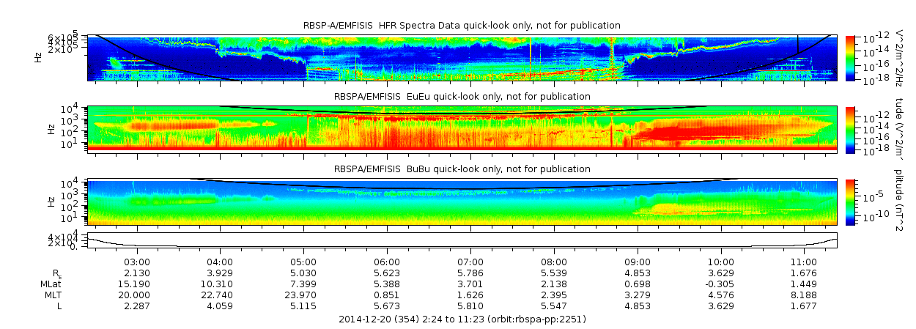Image resolution: width=916 pixels, height=329 pixels.
Task: Select the BuBu color scale bar
Action: [x=851, y=201]
